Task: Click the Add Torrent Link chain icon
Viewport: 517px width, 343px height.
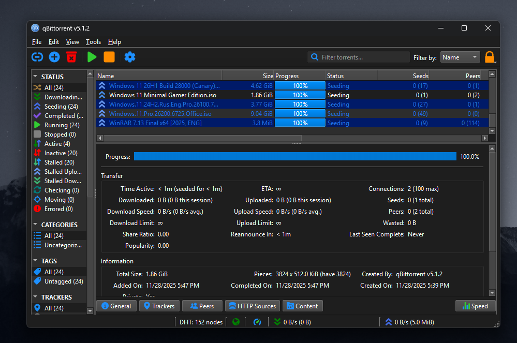Action: 37,57
